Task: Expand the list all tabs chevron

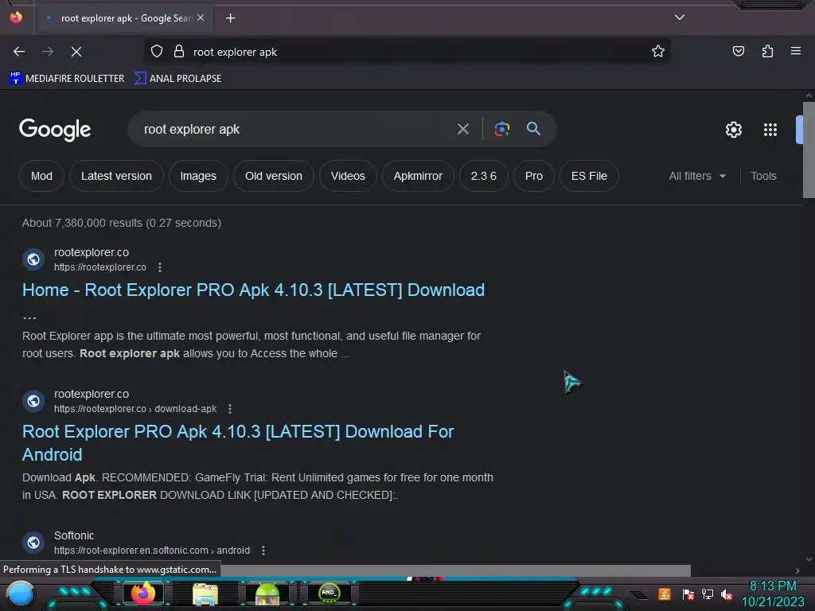Action: [680, 18]
